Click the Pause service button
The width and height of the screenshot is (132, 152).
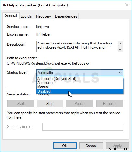pyautogui.click(x=80, y=104)
